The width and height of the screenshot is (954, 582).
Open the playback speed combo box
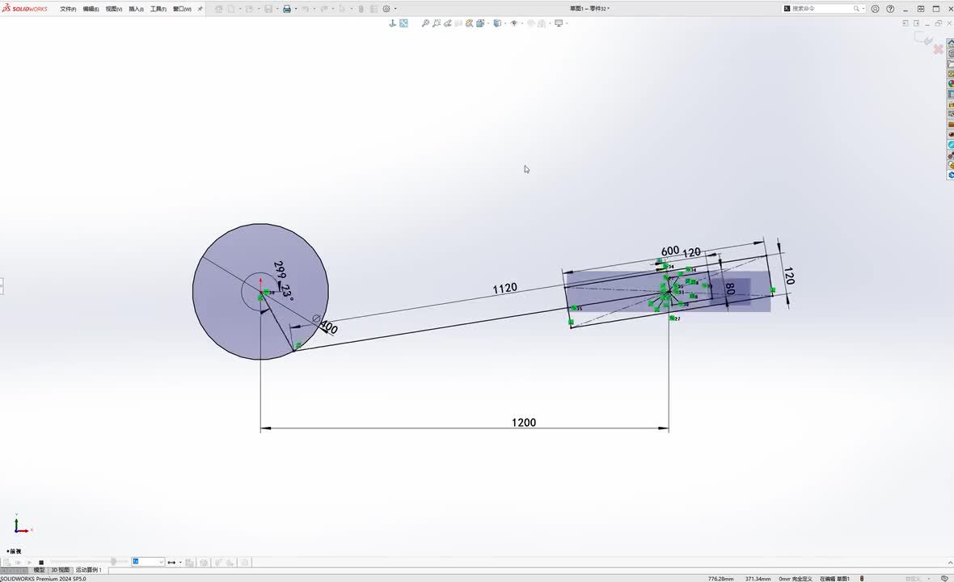pos(148,562)
